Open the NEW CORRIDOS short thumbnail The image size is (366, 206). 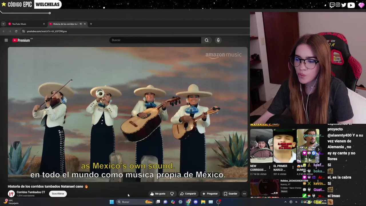coord(261,146)
